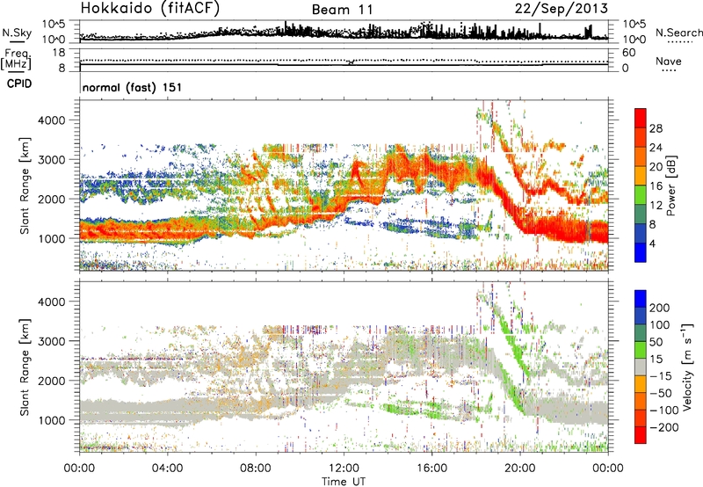This screenshot has width=703, height=487.
Task: Click the "Time UT" axis title
Action: tap(344, 481)
